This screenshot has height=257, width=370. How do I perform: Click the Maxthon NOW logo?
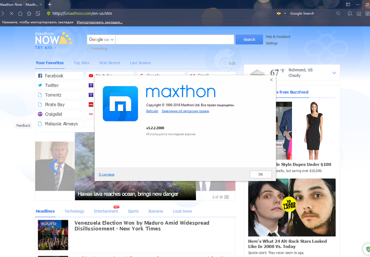53,38
